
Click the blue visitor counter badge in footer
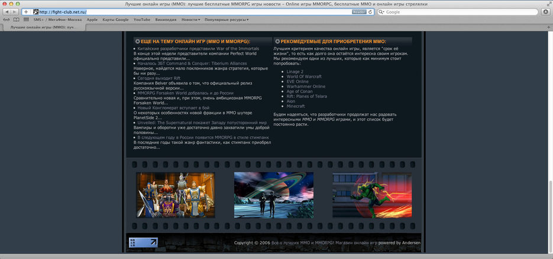tap(143, 242)
